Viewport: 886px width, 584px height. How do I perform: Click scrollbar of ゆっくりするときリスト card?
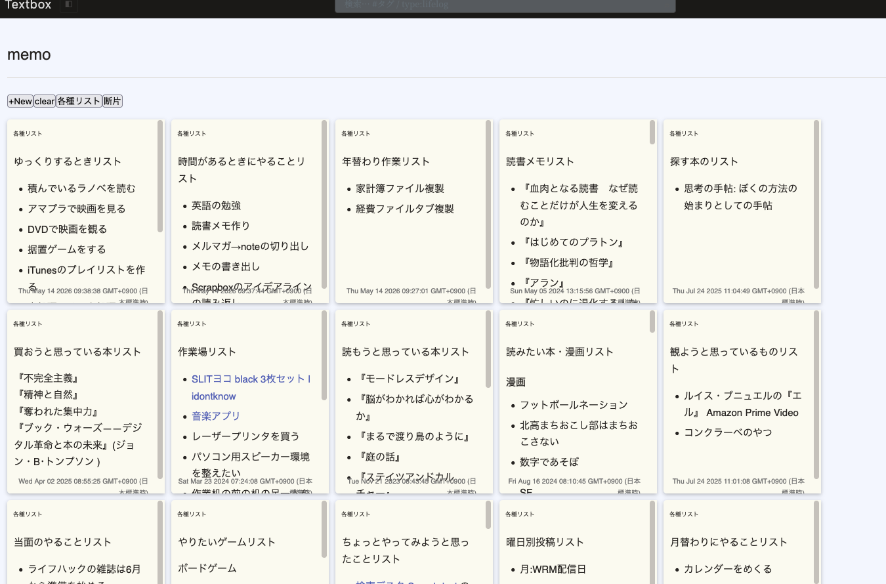(x=160, y=176)
